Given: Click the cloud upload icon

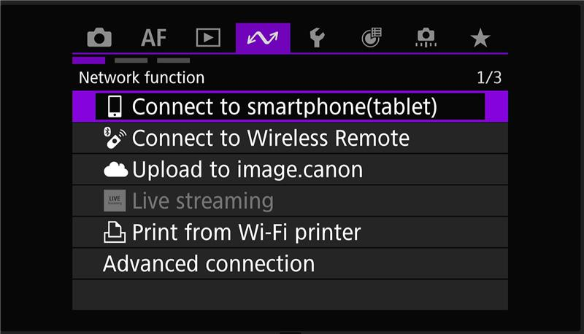Looking at the screenshot, I should coord(116,170).
